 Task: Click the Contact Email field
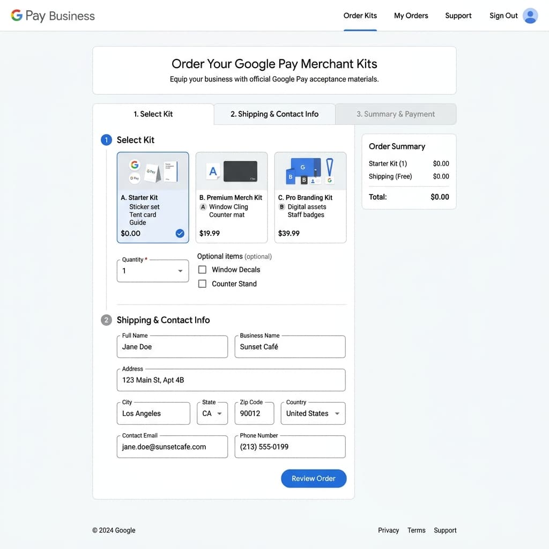click(x=172, y=447)
